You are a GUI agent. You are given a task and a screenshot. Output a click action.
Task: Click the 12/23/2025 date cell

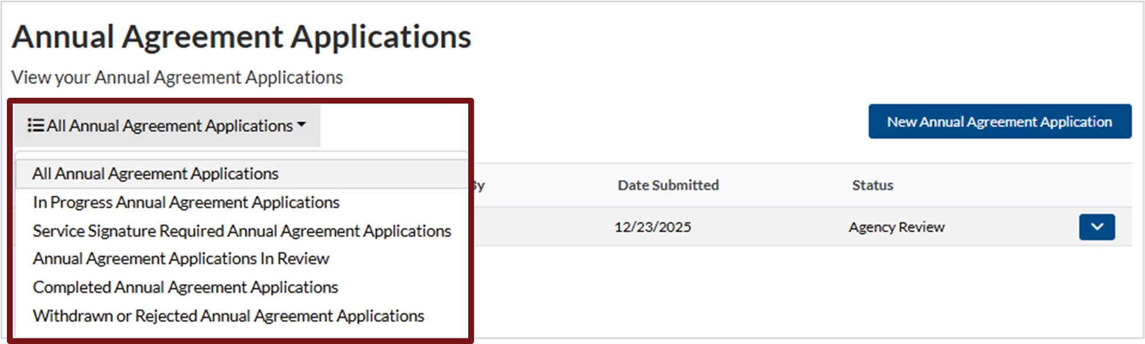[x=653, y=227]
